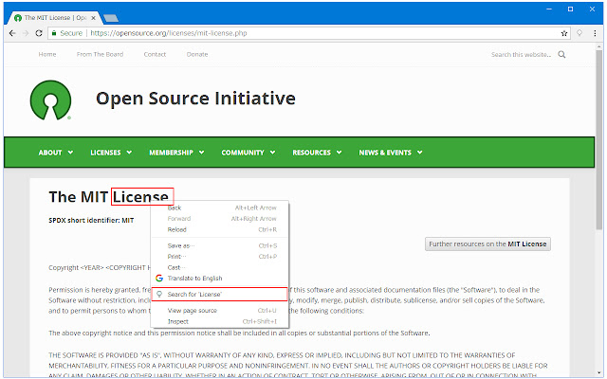Open a new tab with the tab button

click(x=111, y=18)
